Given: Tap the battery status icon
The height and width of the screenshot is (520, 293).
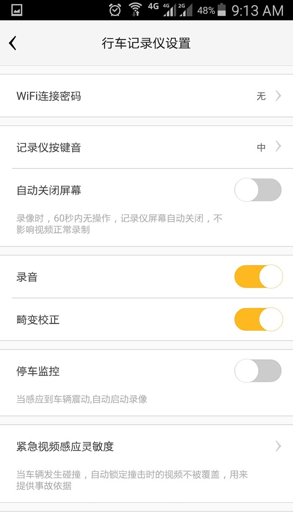Looking at the screenshot, I should tap(222, 10).
